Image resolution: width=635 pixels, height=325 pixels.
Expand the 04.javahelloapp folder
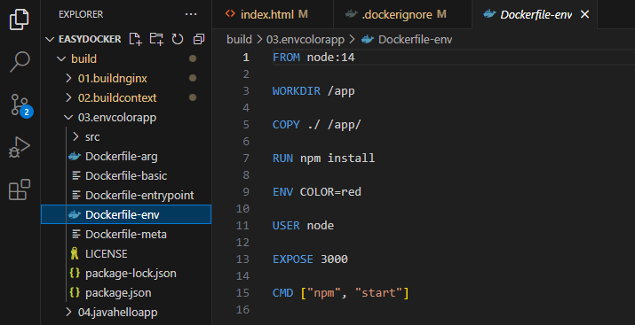(x=68, y=312)
